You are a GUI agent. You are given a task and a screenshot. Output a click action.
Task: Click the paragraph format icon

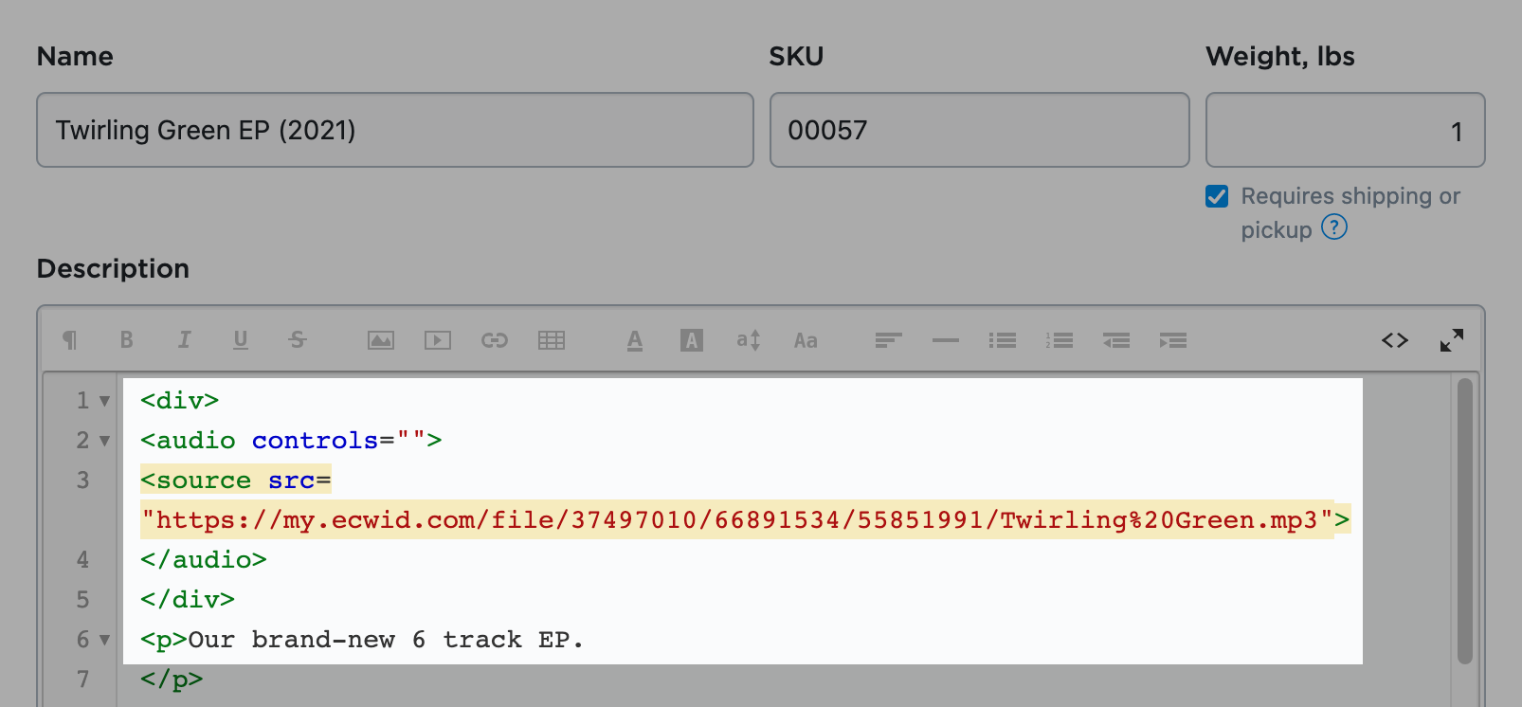69,340
